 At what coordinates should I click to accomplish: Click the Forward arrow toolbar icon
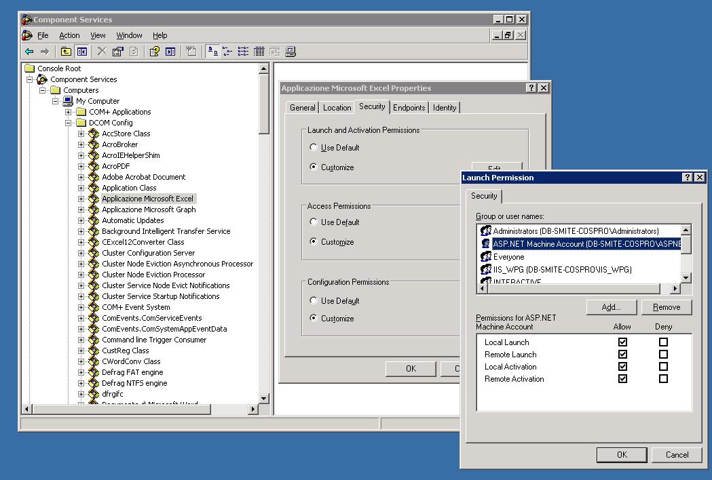click(x=45, y=52)
